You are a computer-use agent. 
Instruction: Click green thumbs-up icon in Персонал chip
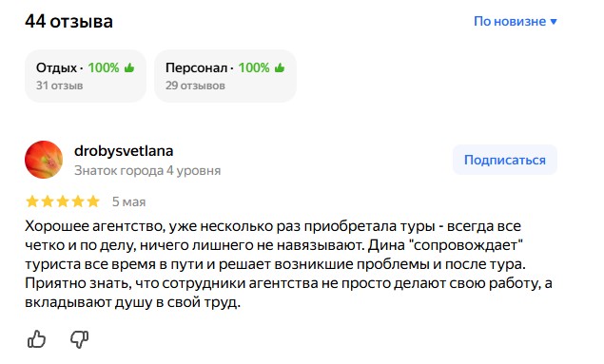click(280, 68)
